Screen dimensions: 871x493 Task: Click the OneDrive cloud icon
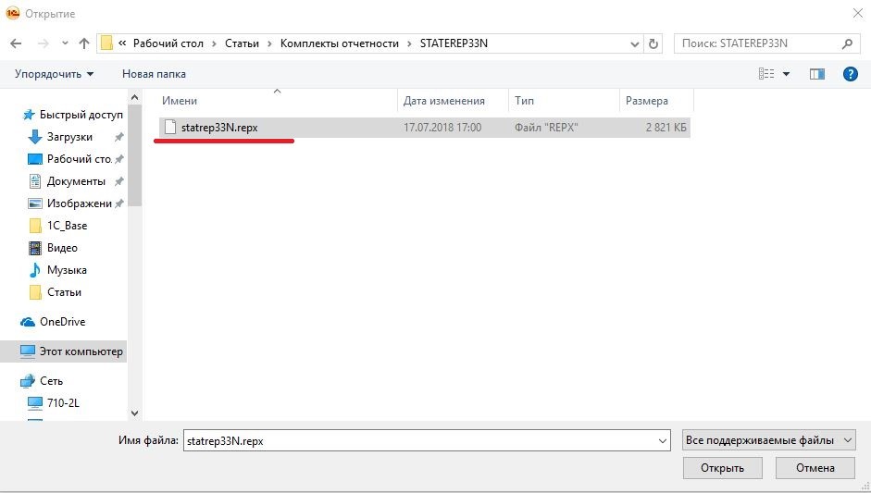click(x=28, y=322)
